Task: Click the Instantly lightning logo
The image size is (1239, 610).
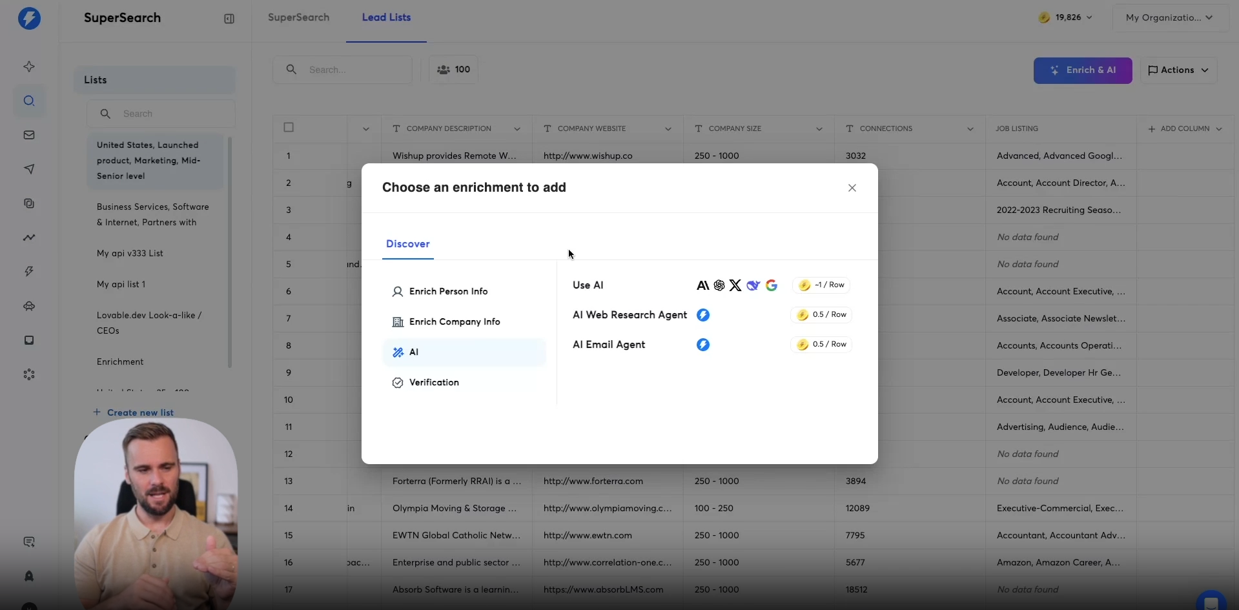Action: pyautogui.click(x=29, y=18)
